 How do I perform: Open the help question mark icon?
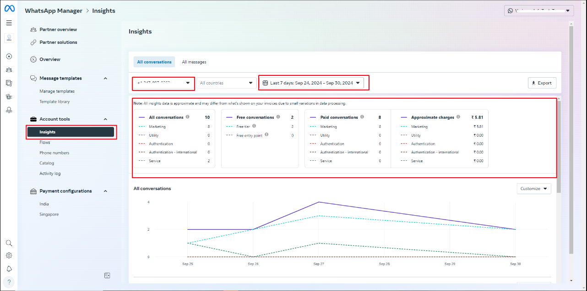point(9,281)
